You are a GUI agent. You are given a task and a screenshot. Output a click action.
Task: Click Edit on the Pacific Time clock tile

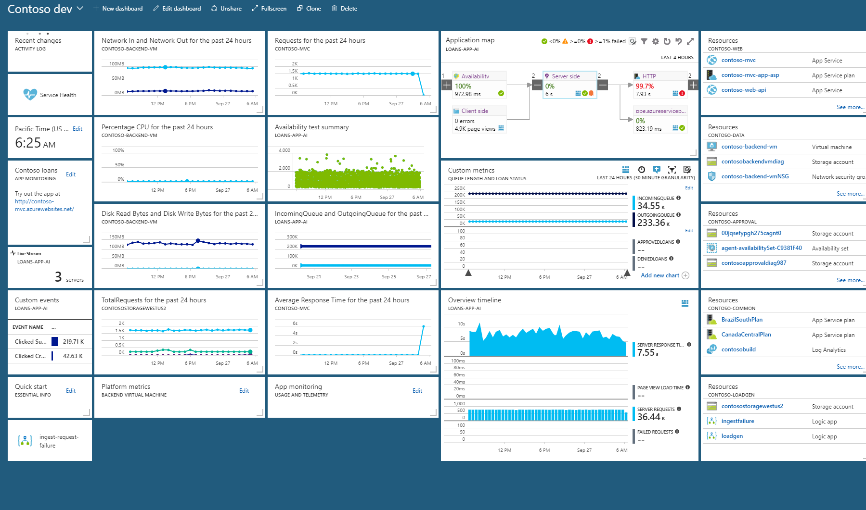78,129
